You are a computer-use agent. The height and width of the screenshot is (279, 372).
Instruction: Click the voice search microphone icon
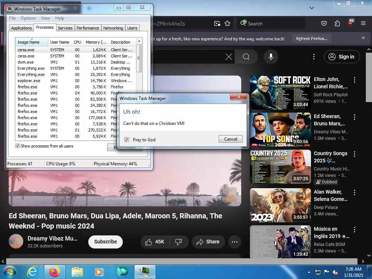(x=271, y=57)
